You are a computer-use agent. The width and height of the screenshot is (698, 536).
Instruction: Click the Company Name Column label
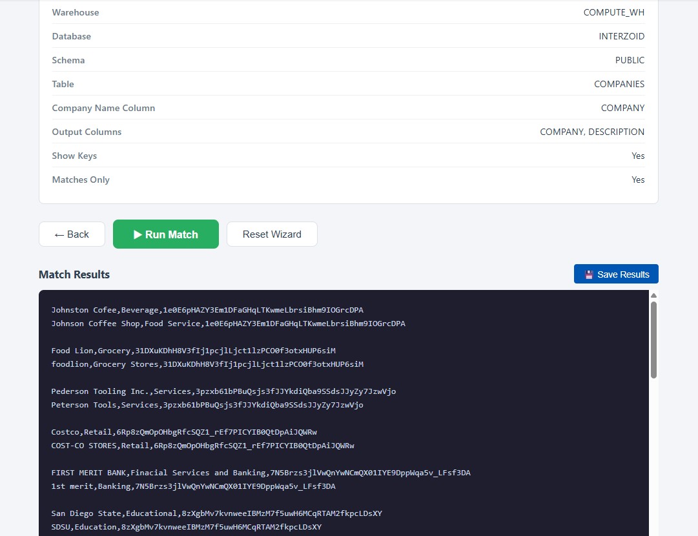[x=103, y=108]
